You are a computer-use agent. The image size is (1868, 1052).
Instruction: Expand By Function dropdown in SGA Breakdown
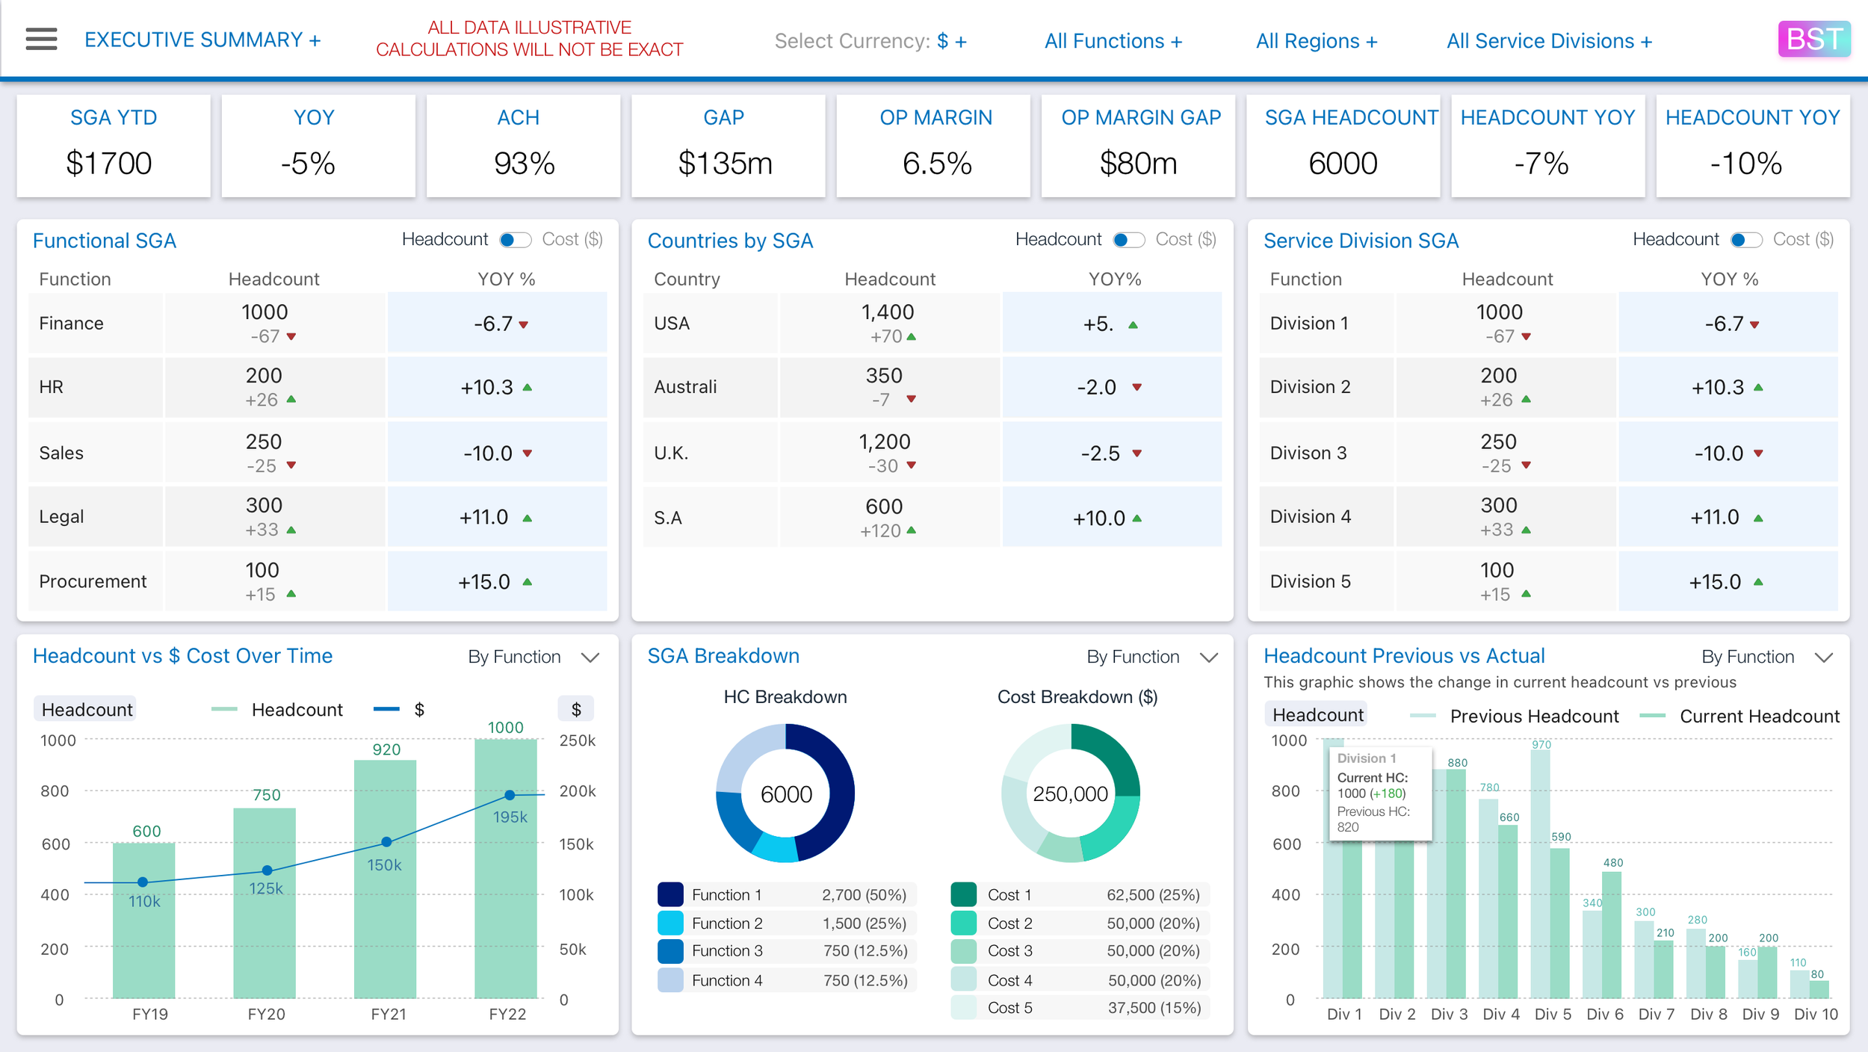(1151, 657)
